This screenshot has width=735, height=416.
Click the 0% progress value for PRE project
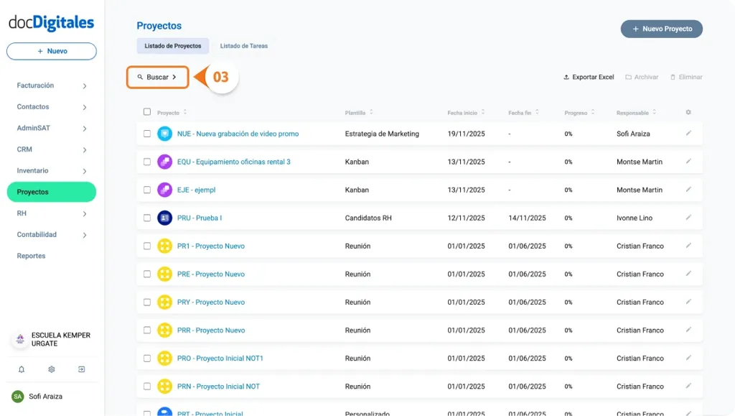(569, 274)
